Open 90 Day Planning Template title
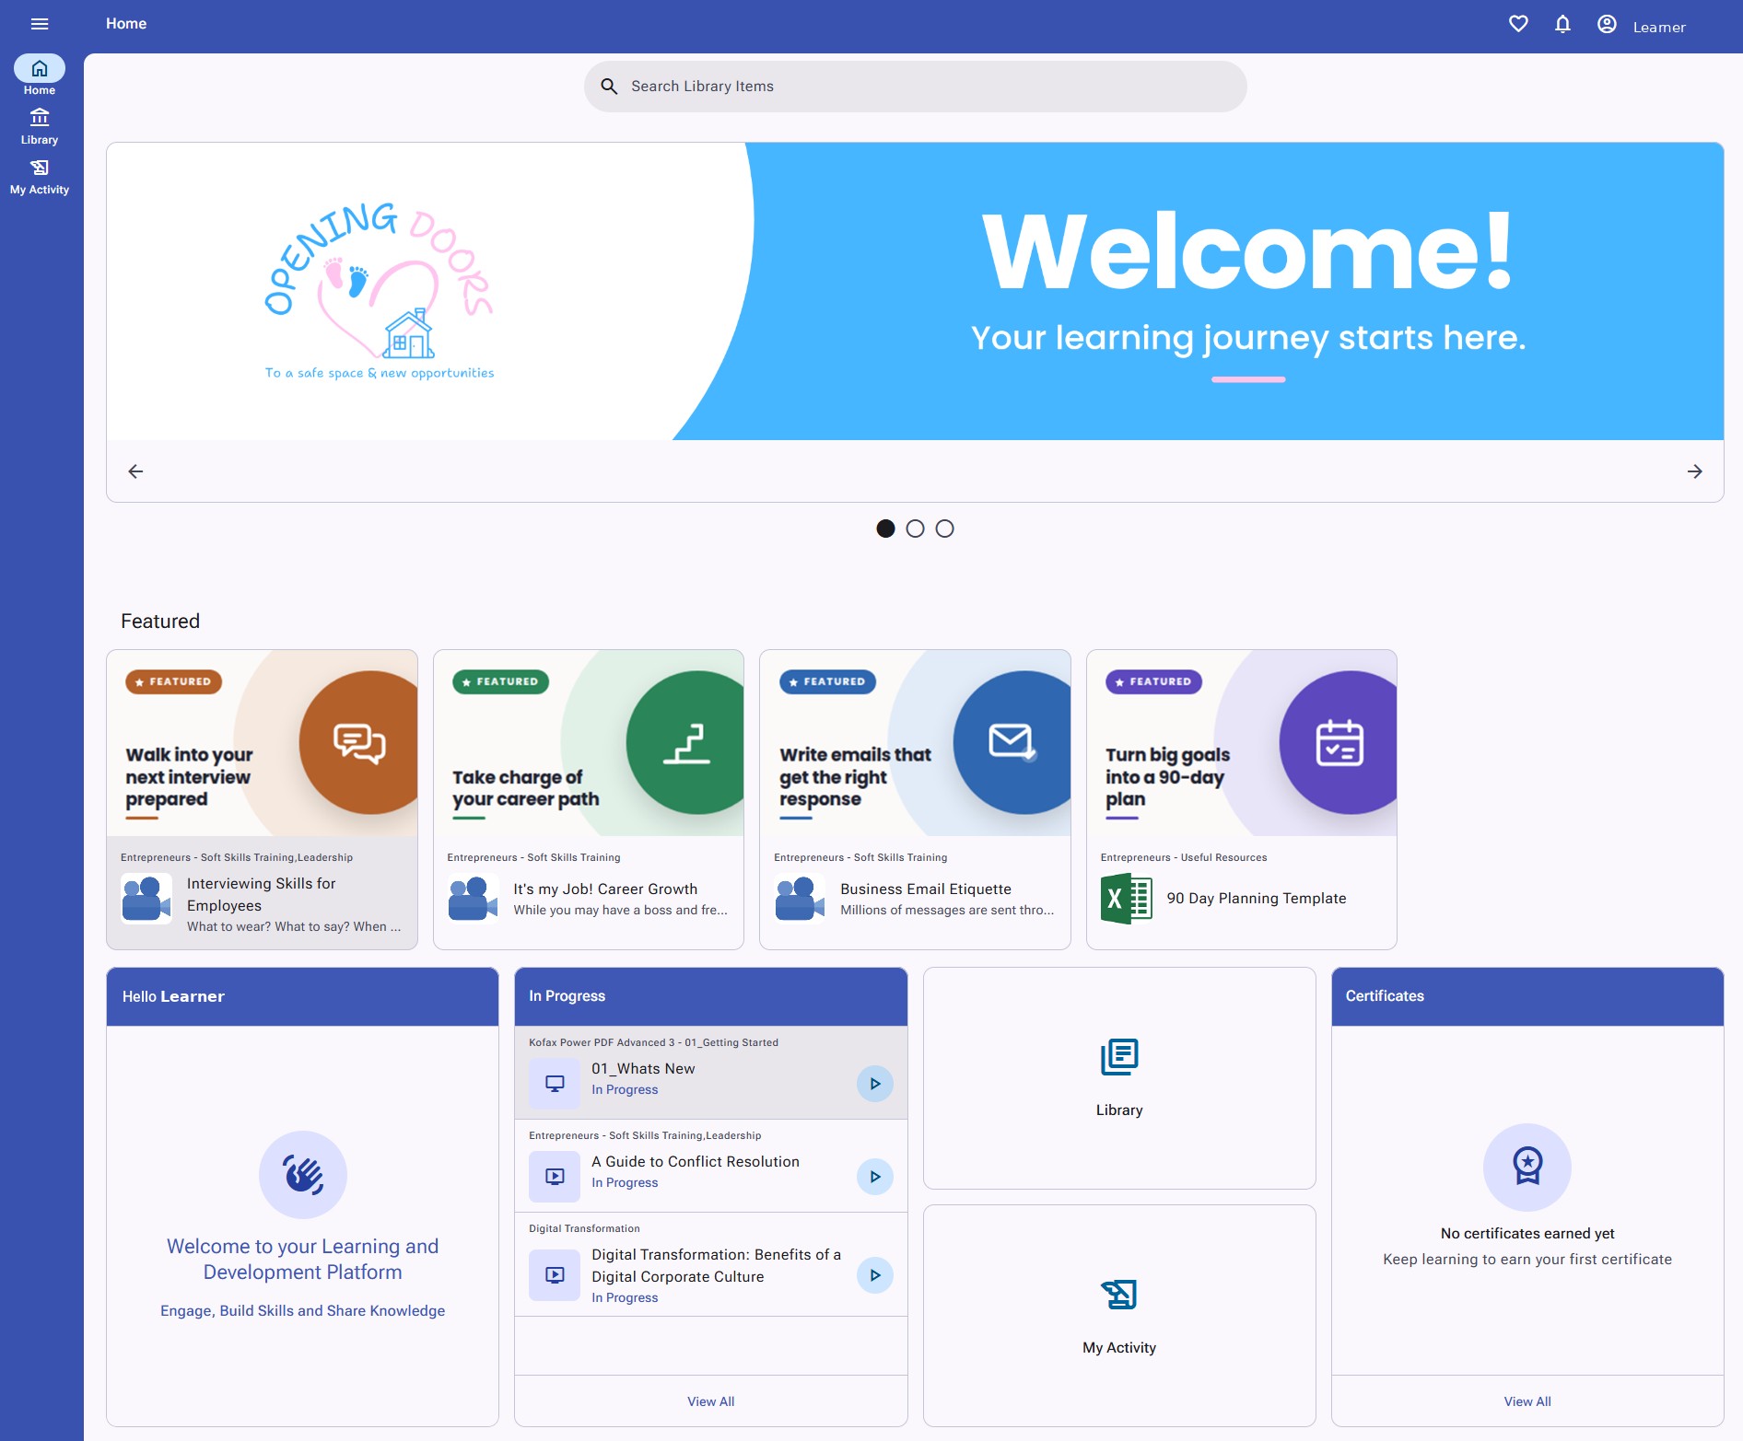Viewport: 1743px width, 1441px height. 1256,898
